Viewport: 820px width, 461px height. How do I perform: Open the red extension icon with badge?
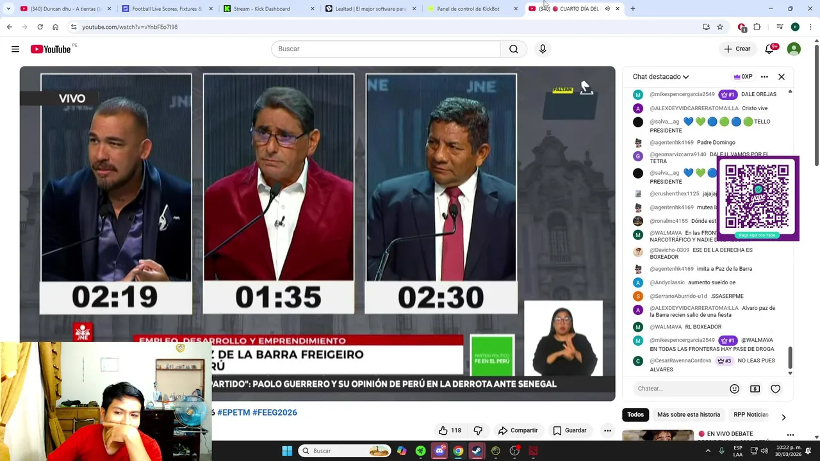[742, 27]
